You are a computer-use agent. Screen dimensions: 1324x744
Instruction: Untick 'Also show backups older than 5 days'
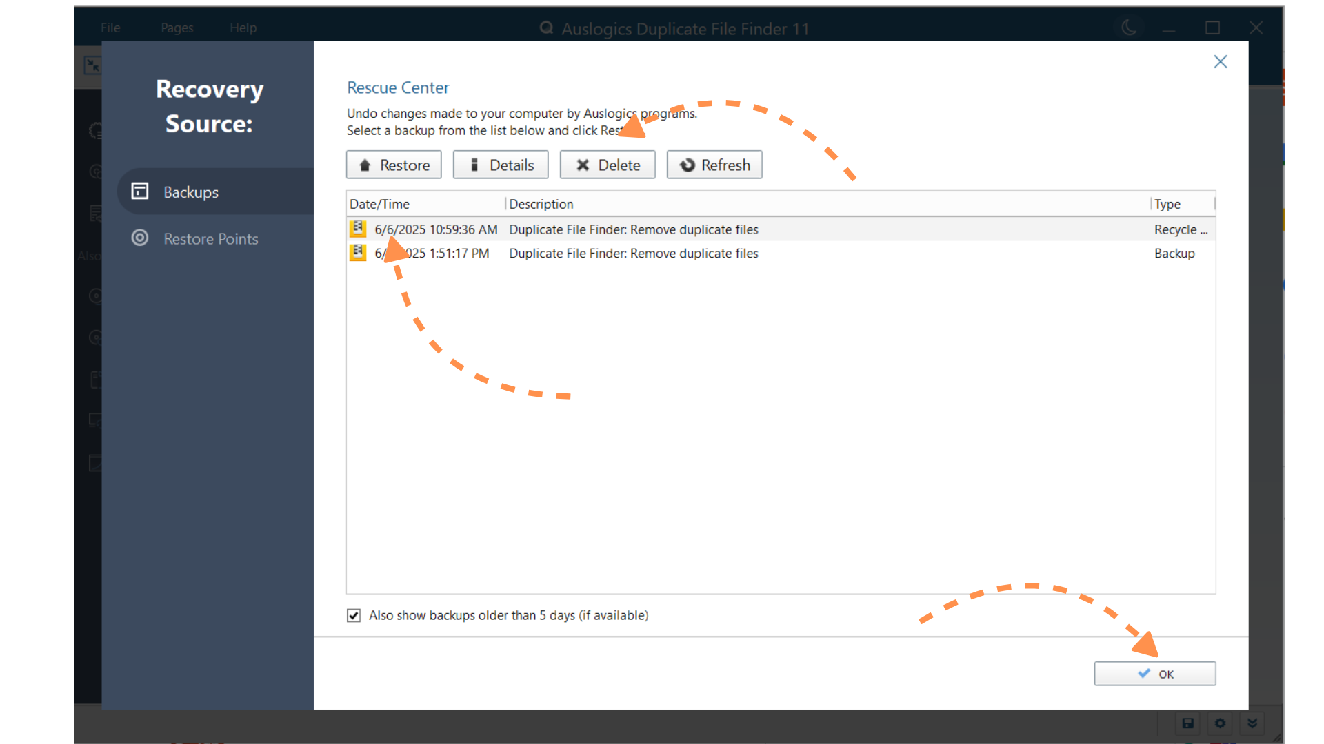[354, 616]
